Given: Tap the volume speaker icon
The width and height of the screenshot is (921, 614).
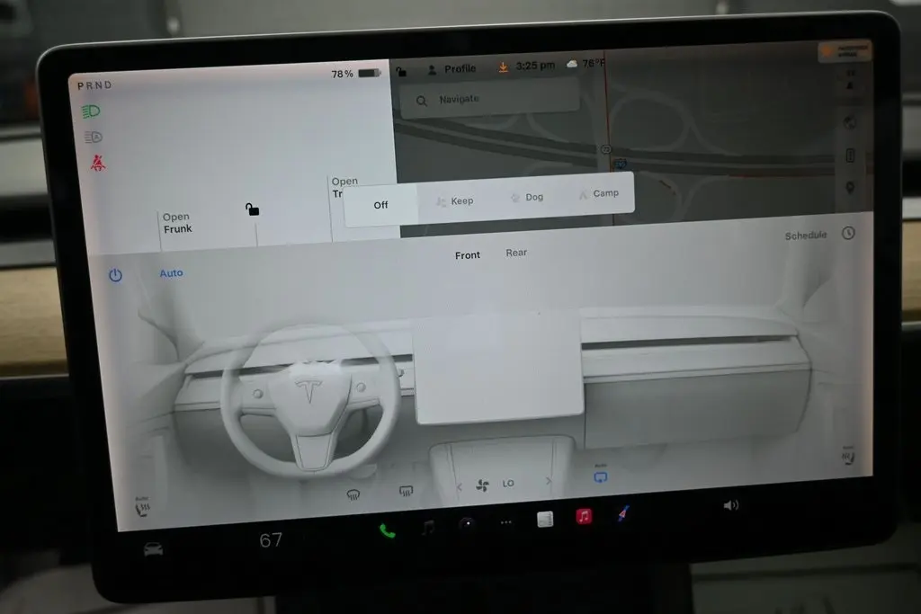Looking at the screenshot, I should coord(730,505).
